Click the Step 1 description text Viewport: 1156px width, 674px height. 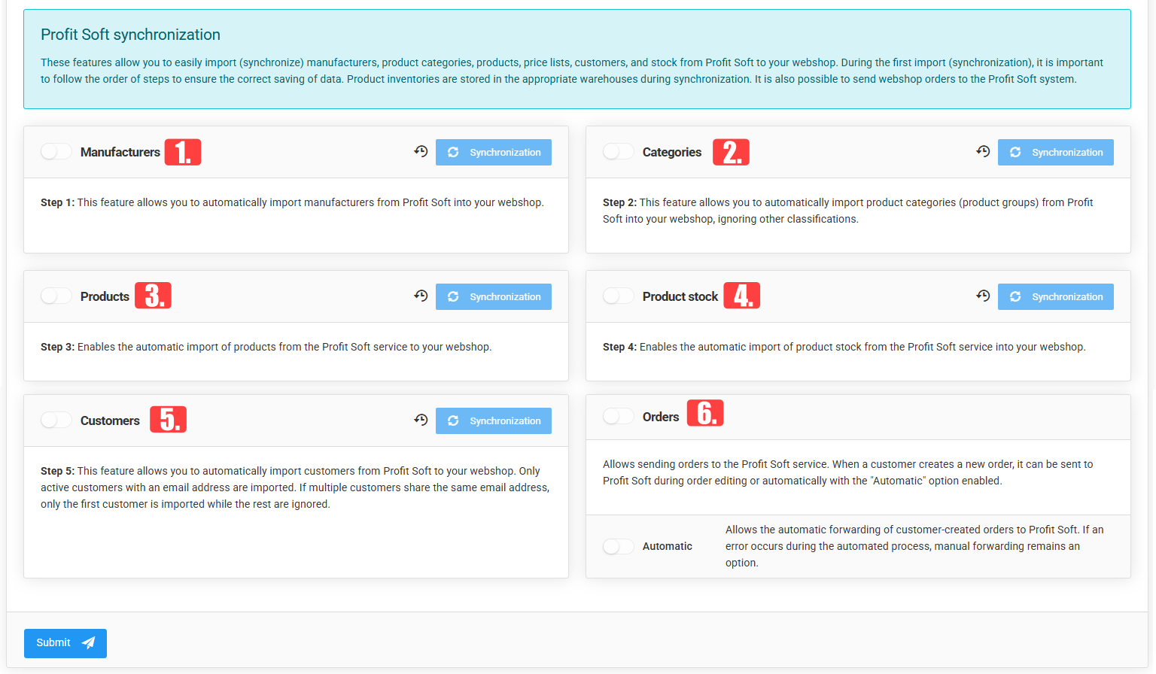[292, 202]
